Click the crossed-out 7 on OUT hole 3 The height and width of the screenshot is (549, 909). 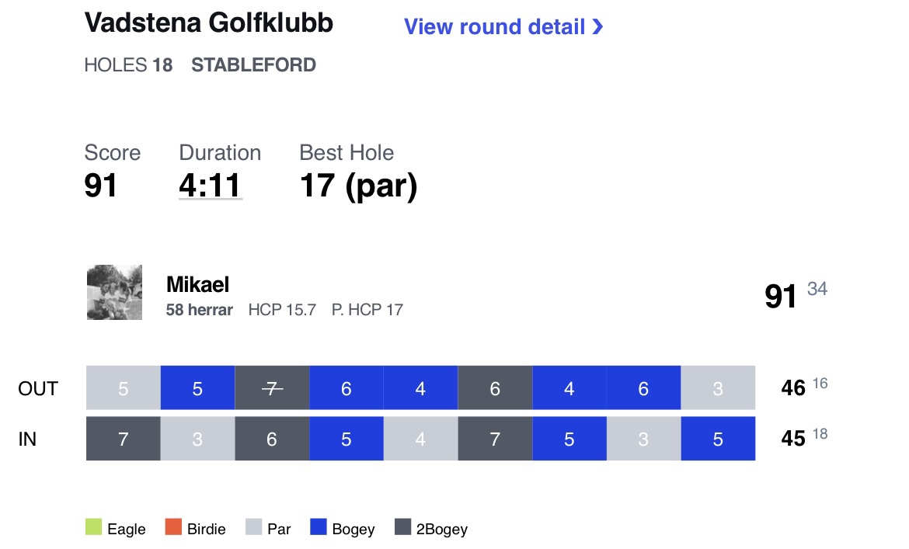pos(272,388)
